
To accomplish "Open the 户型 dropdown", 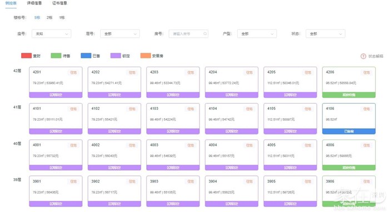I will coord(257,34).
